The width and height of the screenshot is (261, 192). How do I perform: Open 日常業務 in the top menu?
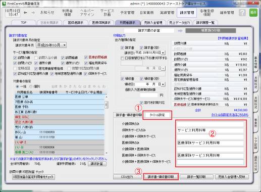147,13
